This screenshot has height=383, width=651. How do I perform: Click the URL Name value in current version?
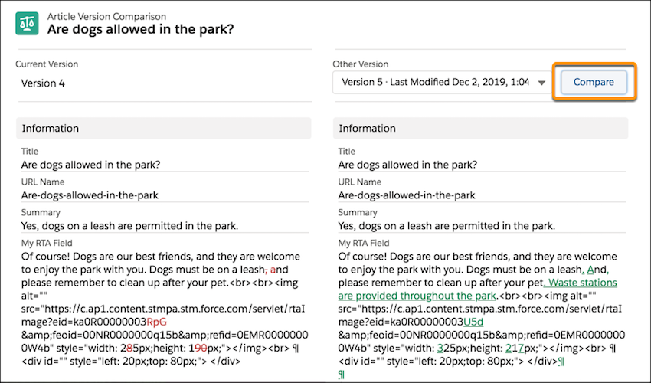click(x=90, y=195)
